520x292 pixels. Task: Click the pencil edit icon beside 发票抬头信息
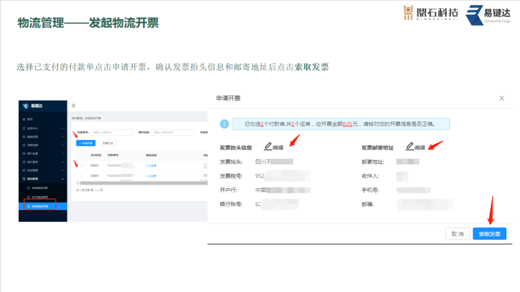click(268, 146)
